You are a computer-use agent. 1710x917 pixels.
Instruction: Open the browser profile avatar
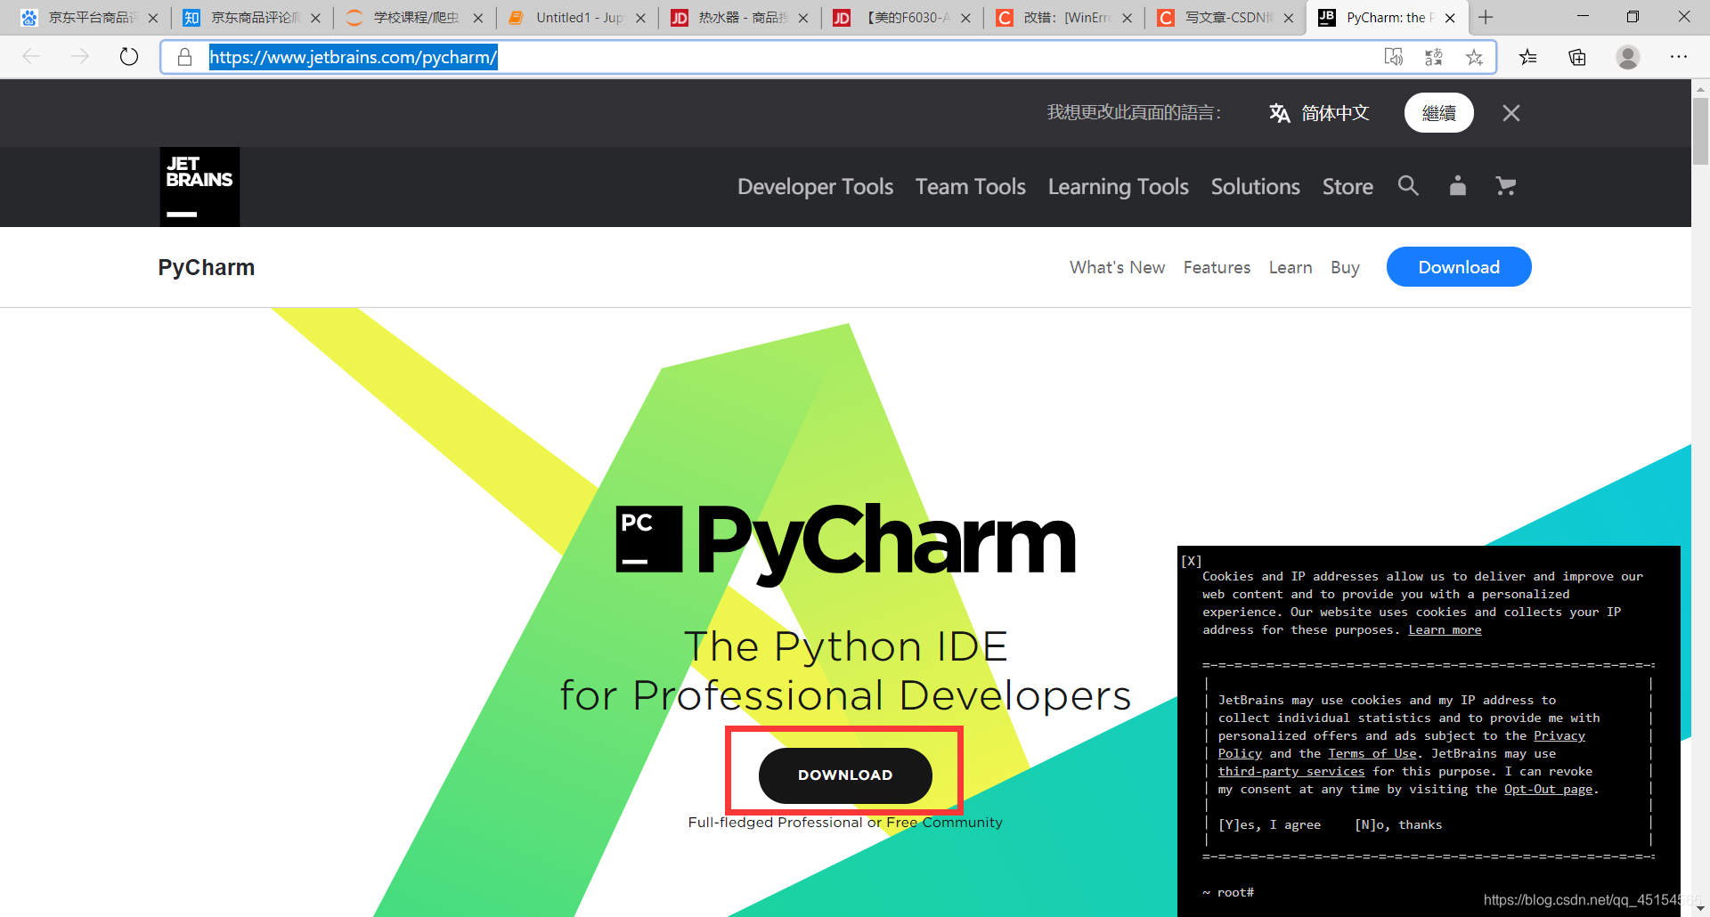click(x=1628, y=57)
